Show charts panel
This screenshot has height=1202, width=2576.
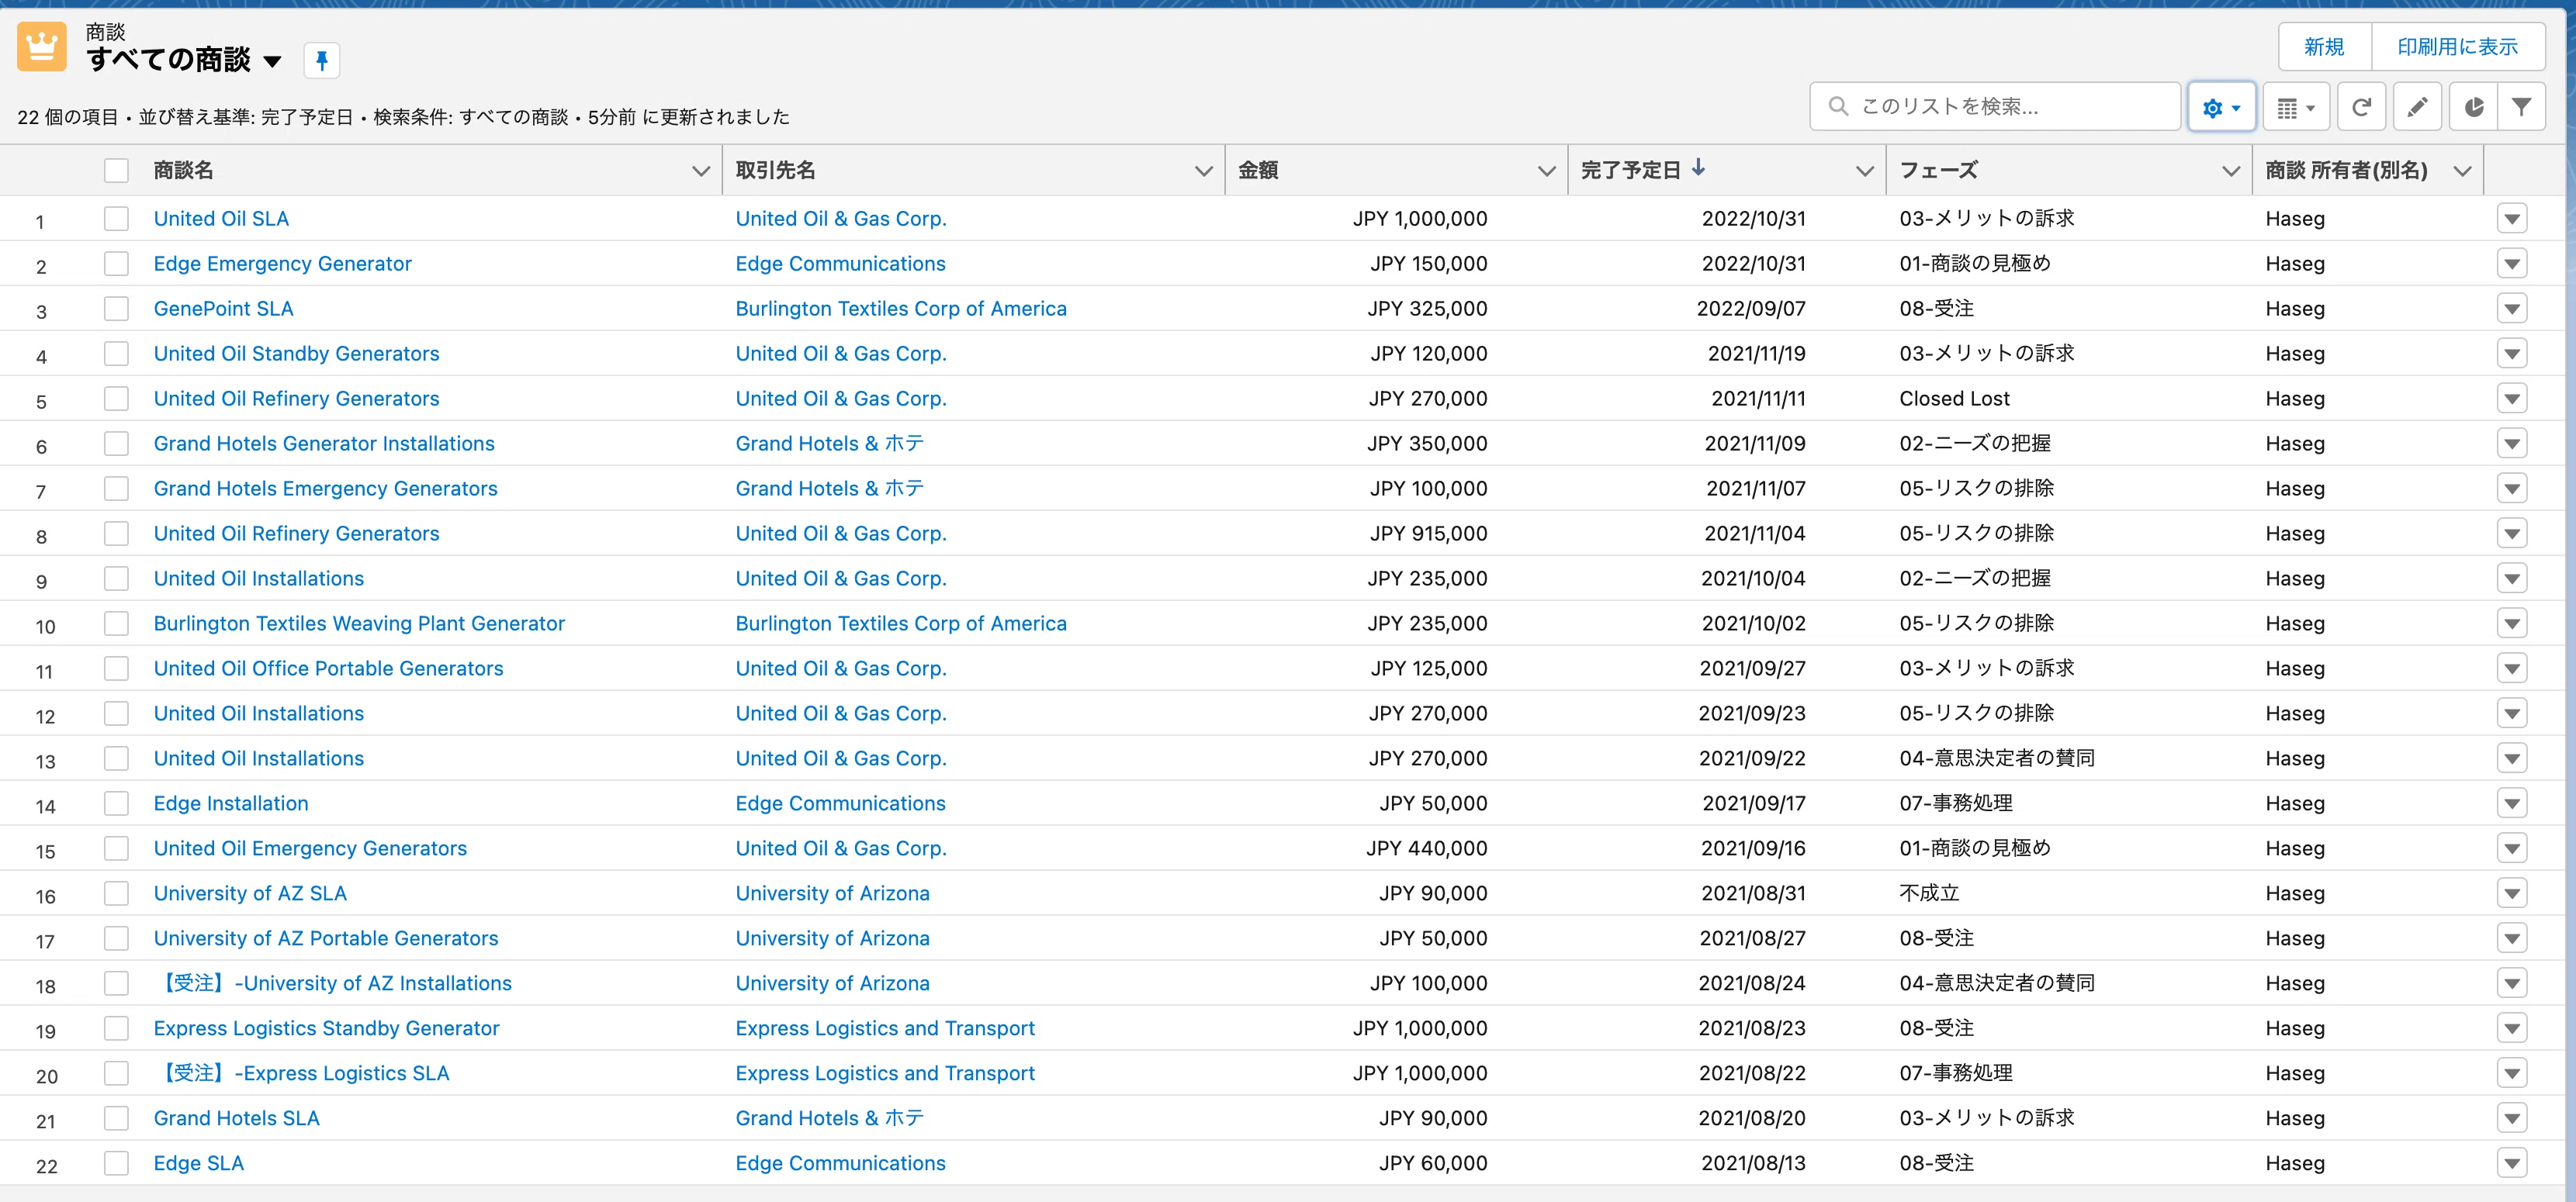(x=2473, y=107)
